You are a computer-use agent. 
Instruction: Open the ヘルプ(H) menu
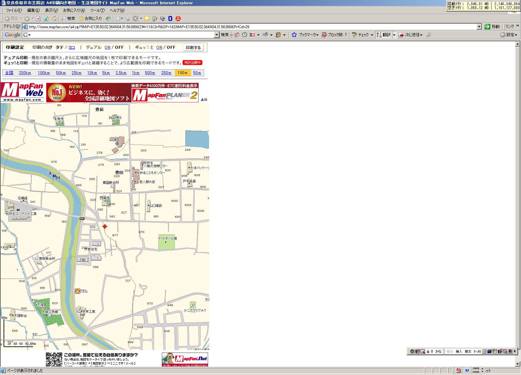click(x=117, y=10)
